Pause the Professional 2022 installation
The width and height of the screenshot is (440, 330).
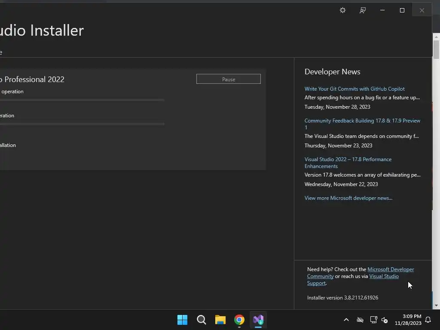pos(229,79)
